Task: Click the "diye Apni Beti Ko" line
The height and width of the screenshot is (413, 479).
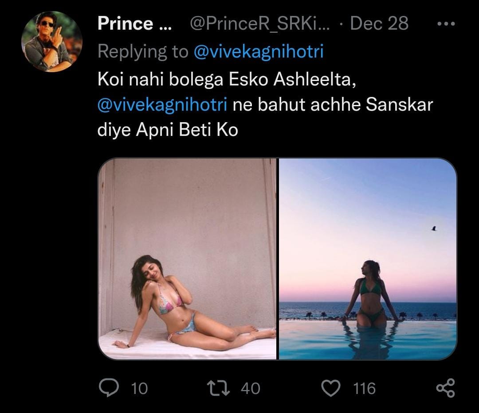Action: point(168,131)
